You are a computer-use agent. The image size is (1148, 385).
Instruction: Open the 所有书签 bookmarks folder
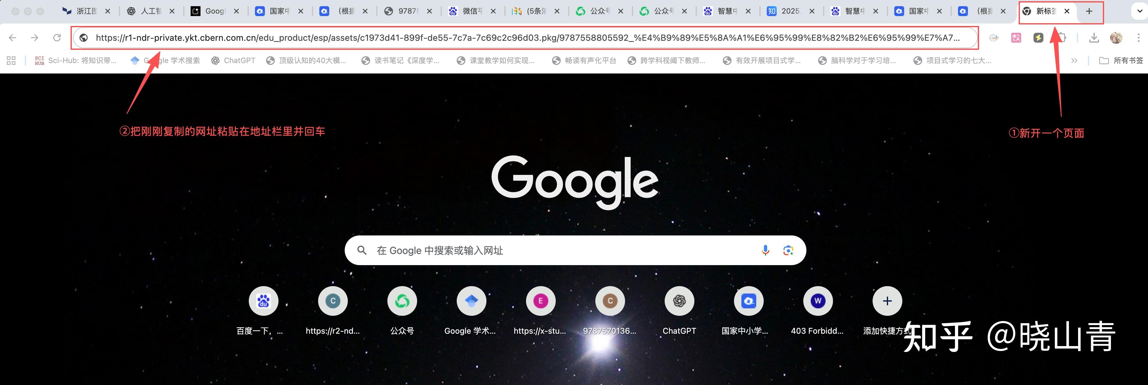1121,61
